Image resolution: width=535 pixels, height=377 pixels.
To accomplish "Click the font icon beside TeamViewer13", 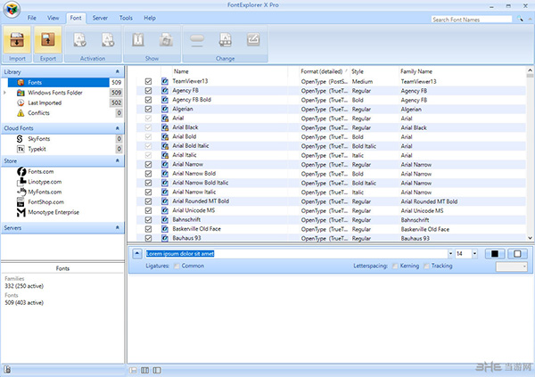I will point(165,81).
